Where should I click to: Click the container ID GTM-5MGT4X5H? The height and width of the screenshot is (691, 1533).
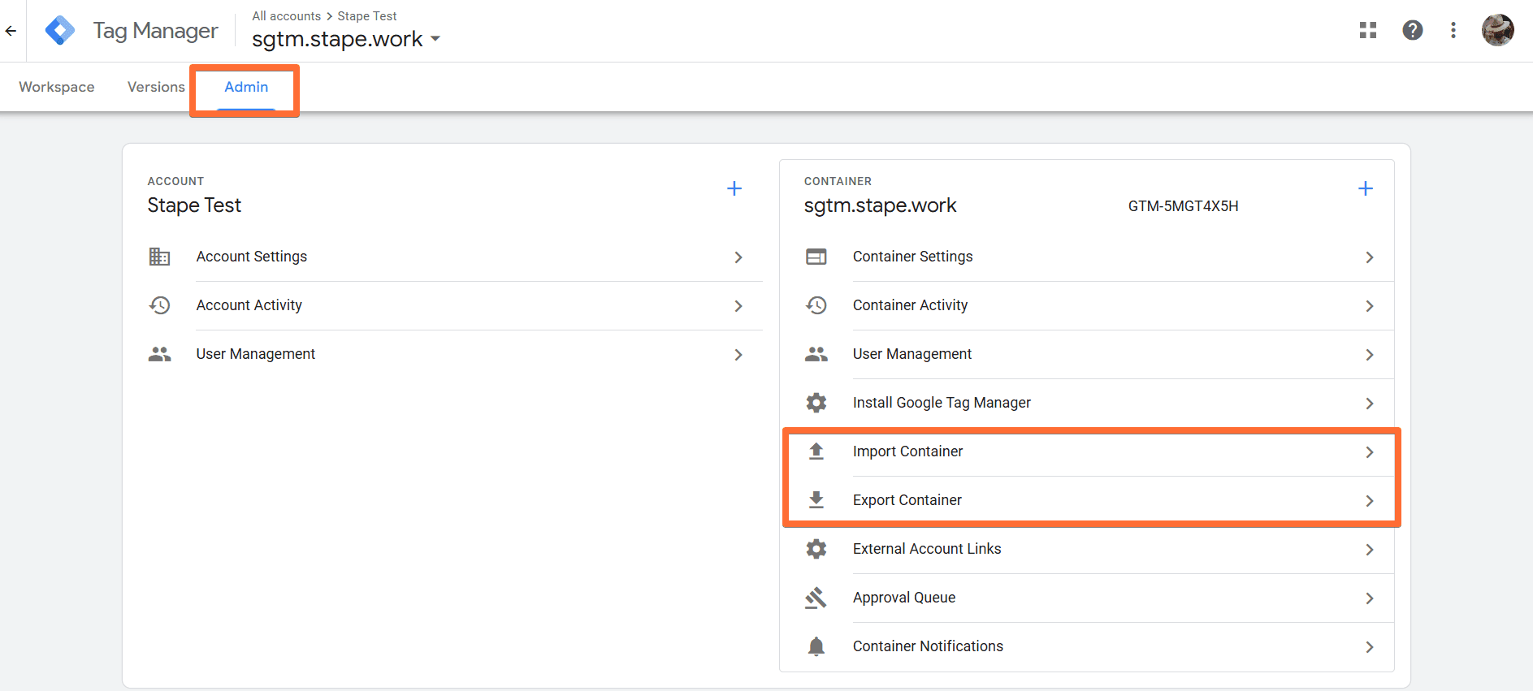1184,206
